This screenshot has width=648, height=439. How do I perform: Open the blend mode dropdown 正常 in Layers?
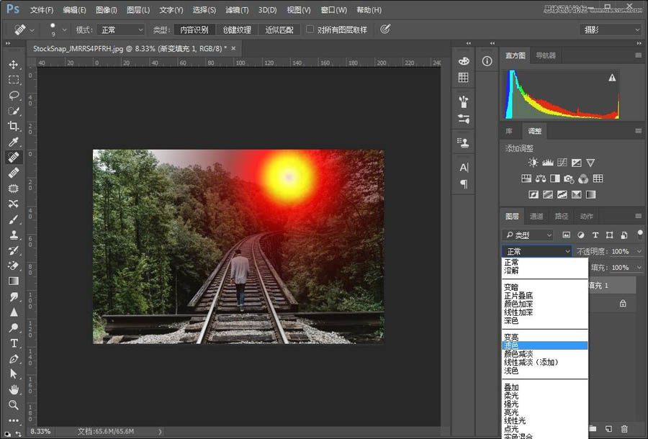point(537,251)
